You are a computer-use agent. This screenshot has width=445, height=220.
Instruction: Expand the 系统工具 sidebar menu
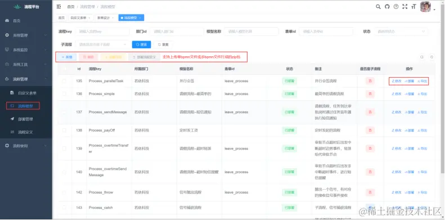click(x=26, y=65)
